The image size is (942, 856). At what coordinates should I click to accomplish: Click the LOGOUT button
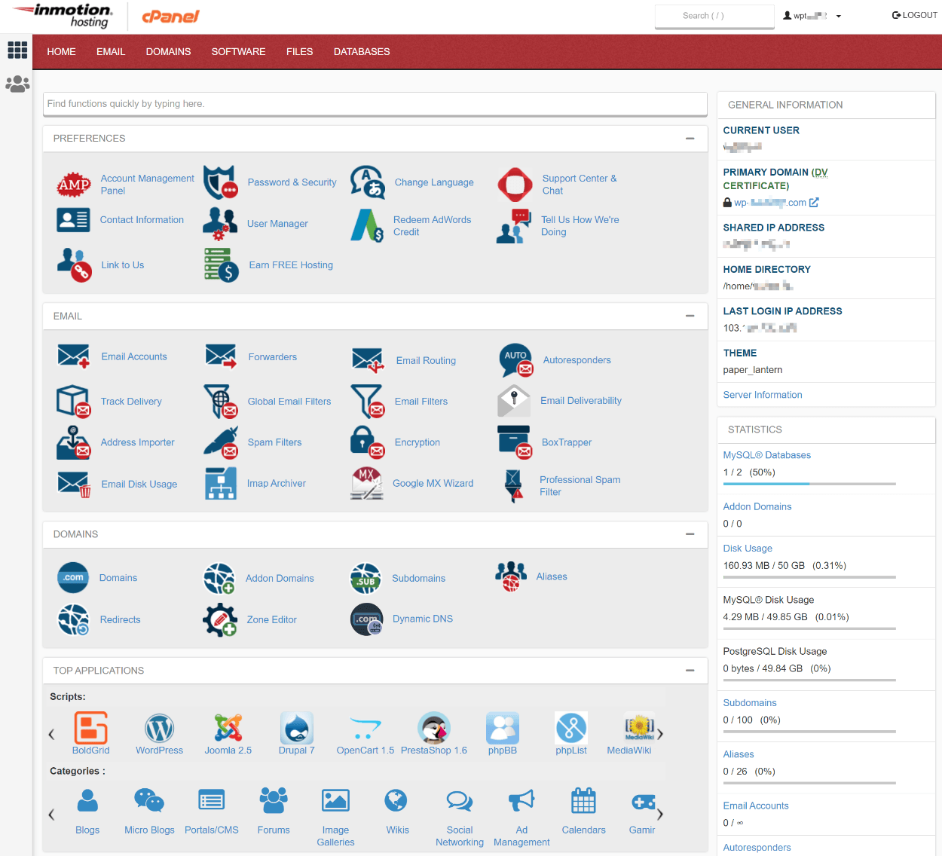point(914,15)
